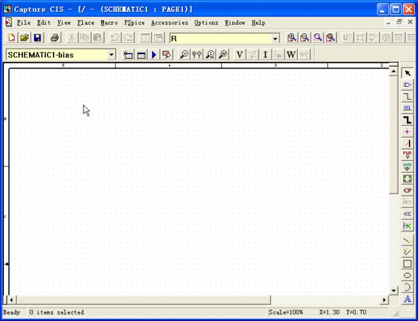Select the Place Text A tool
This screenshot has width=418, height=321.
tap(408, 299)
